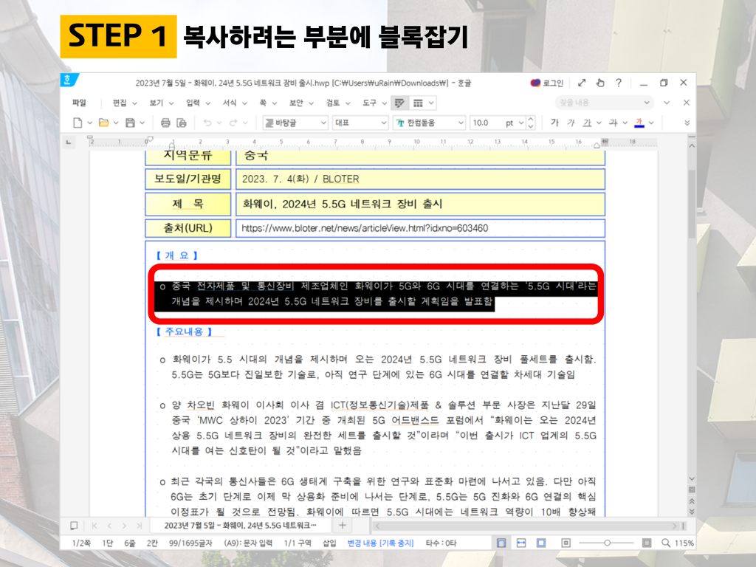Screen dimensions: 756x567
Task: Apply strikethrough 가 formatting
Action: click(613, 123)
